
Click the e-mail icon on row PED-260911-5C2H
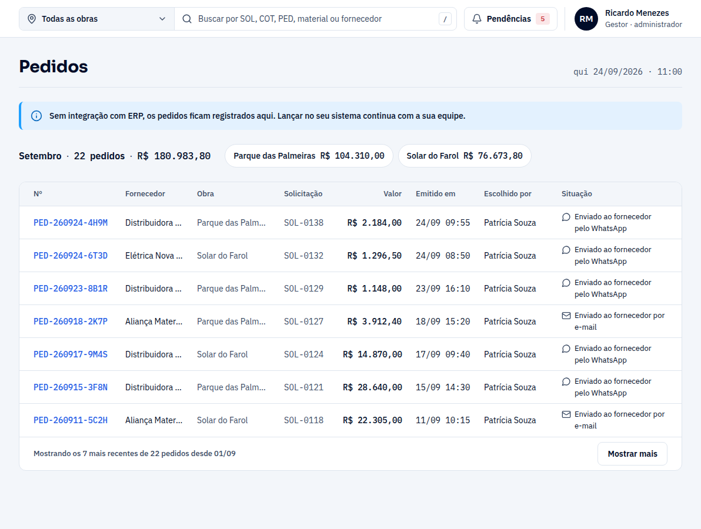click(566, 414)
